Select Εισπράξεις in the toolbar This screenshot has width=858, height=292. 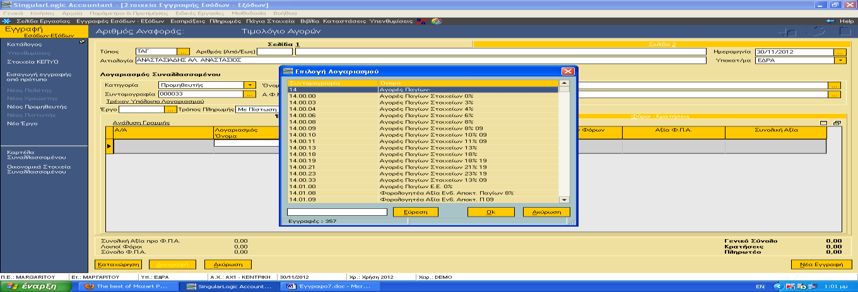click(x=188, y=21)
